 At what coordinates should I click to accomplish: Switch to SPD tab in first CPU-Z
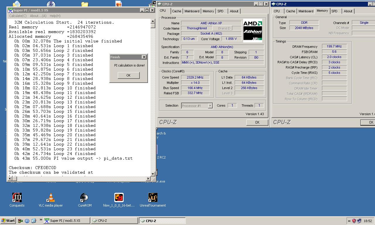tap(220, 11)
